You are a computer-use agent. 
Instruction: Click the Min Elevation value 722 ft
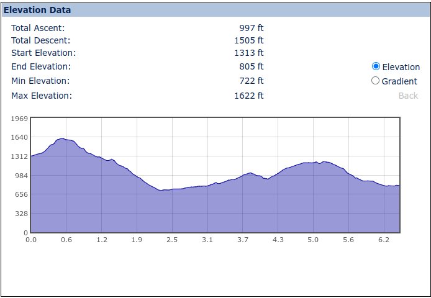point(251,81)
